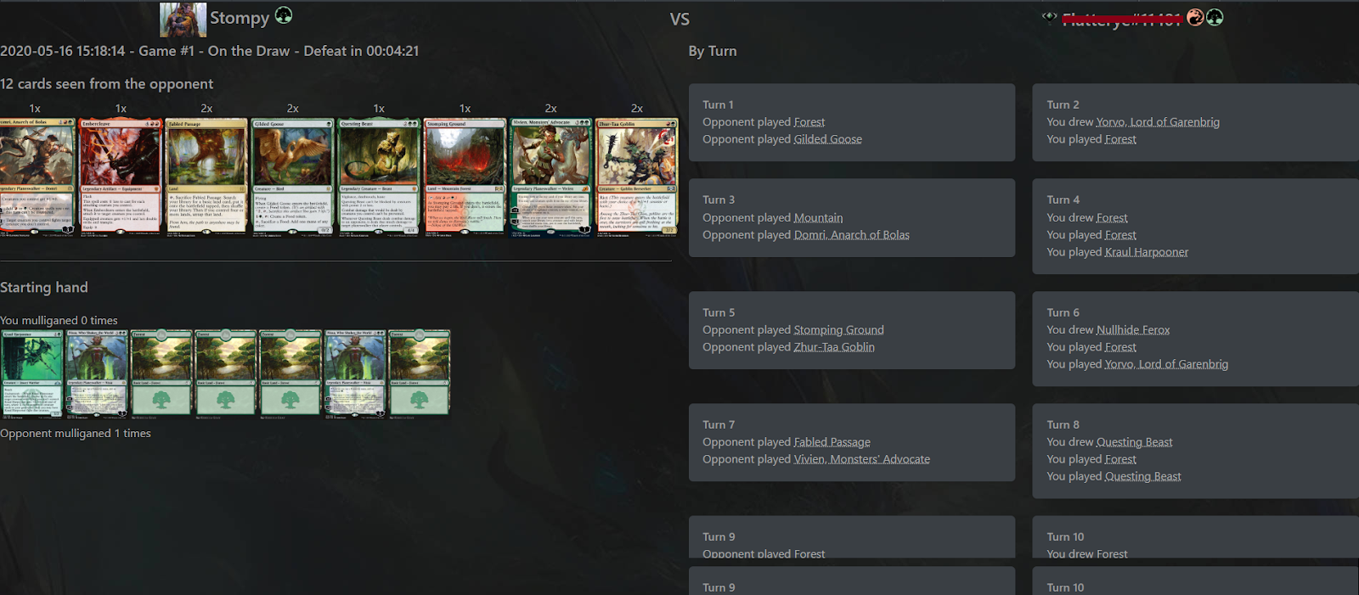Open the Questing Beast drew link in Turn 8
The height and width of the screenshot is (595, 1359).
(1135, 442)
